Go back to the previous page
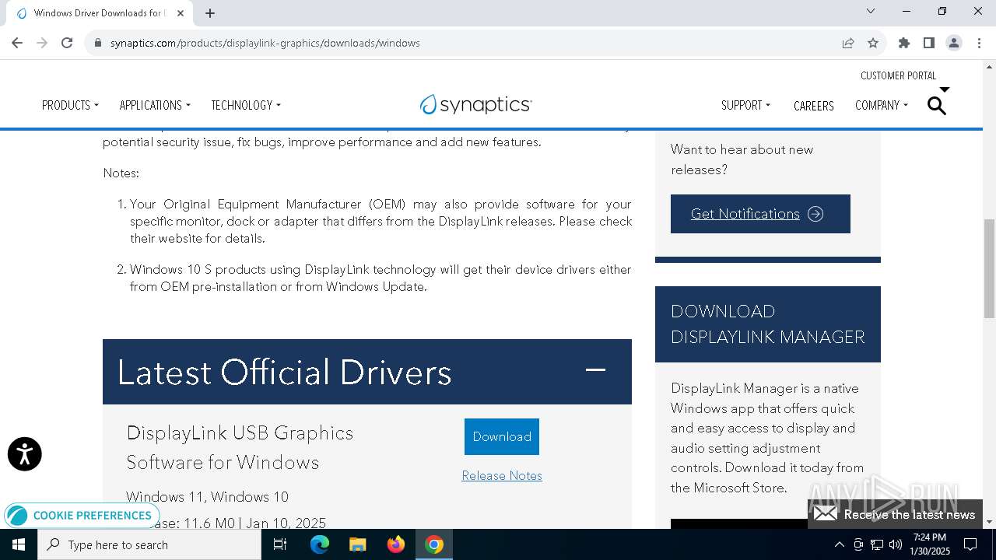996x560 pixels. 17,43
